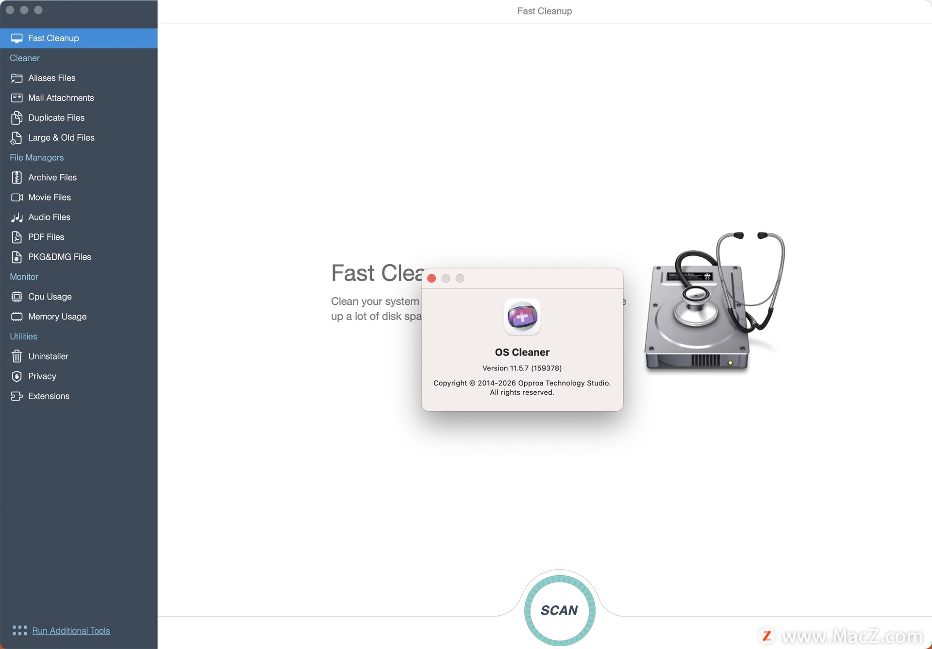Click the Run Additional Tools link
This screenshot has height=649, width=932.
pos(71,631)
